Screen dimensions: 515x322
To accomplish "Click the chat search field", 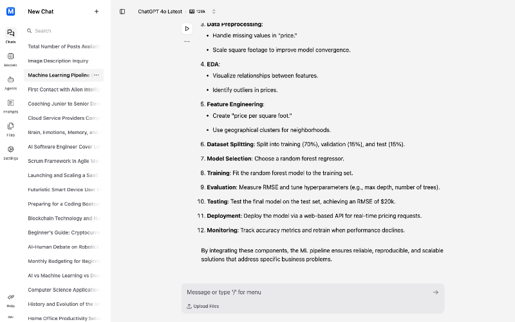I will 64,30.
